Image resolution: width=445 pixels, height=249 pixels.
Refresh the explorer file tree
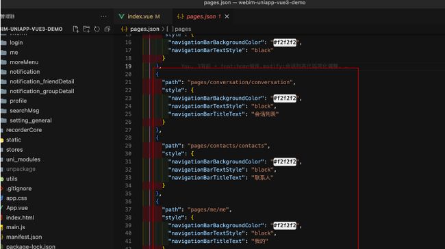coord(97,29)
